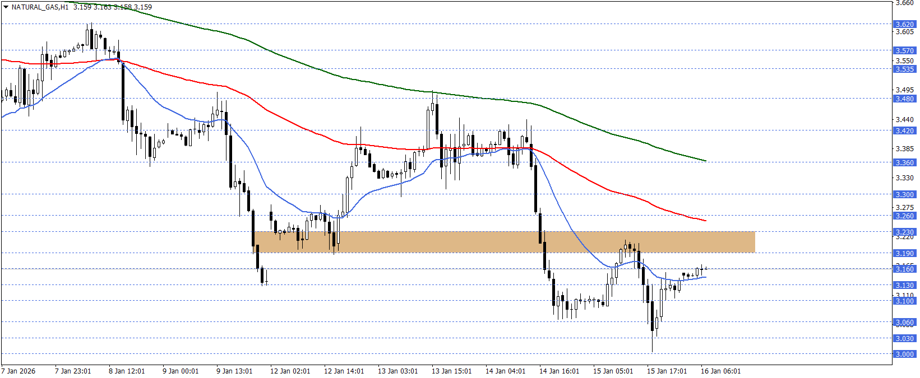The image size is (920, 378).
Task: Click the 3.060 price level label
Action: pos(904,322)
